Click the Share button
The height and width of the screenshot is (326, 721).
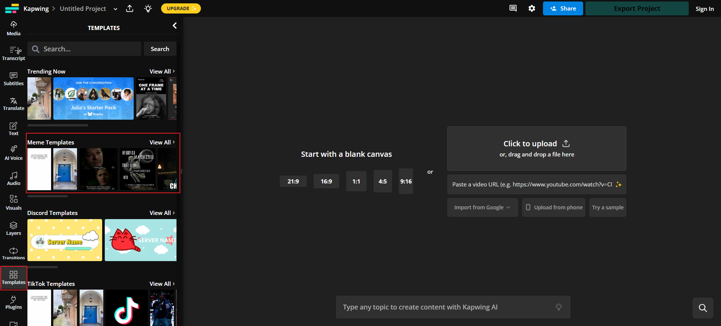pos(563,8)
